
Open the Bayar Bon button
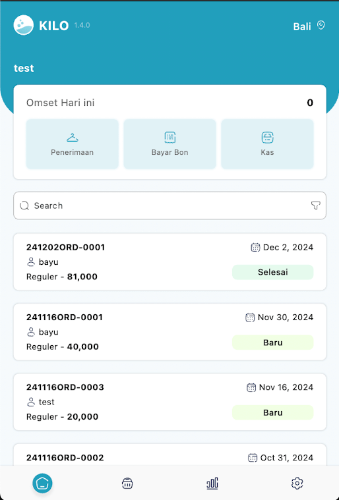(169, 144)
